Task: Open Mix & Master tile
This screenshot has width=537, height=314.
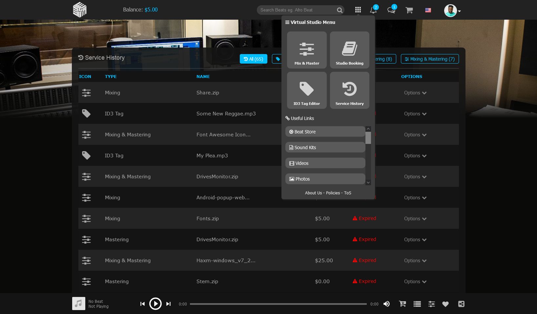Action: pyautogui.click(x=307, y=50)
